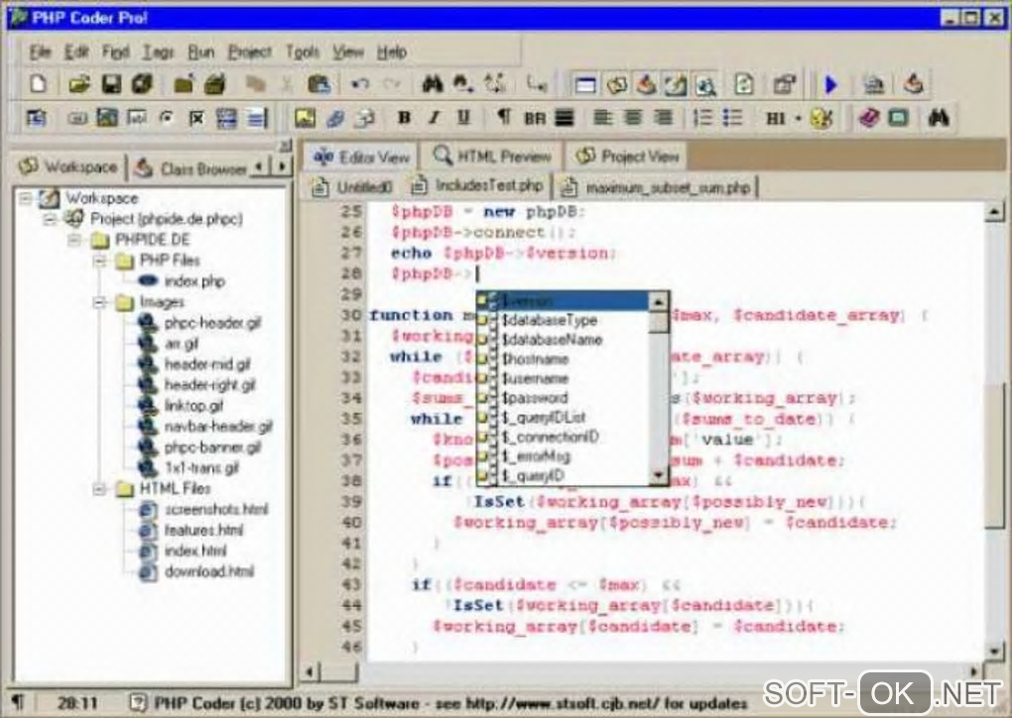The width and height of the screenshot is (1012, 718).
Task: Open the Tags menu
Action: coord(158,53)
